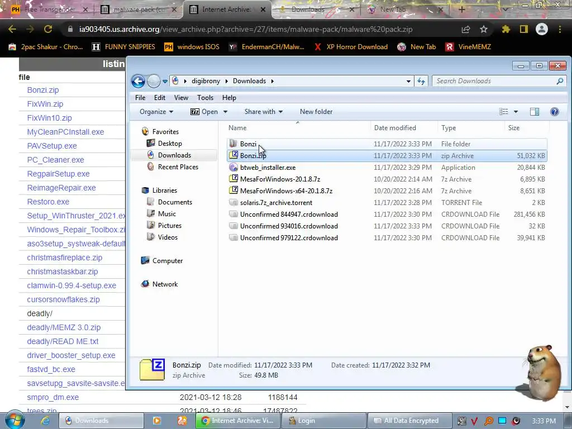Click digibrony in the address breadcrumb
This screenshot has width=572, height=429.
[x=206, y=81]
